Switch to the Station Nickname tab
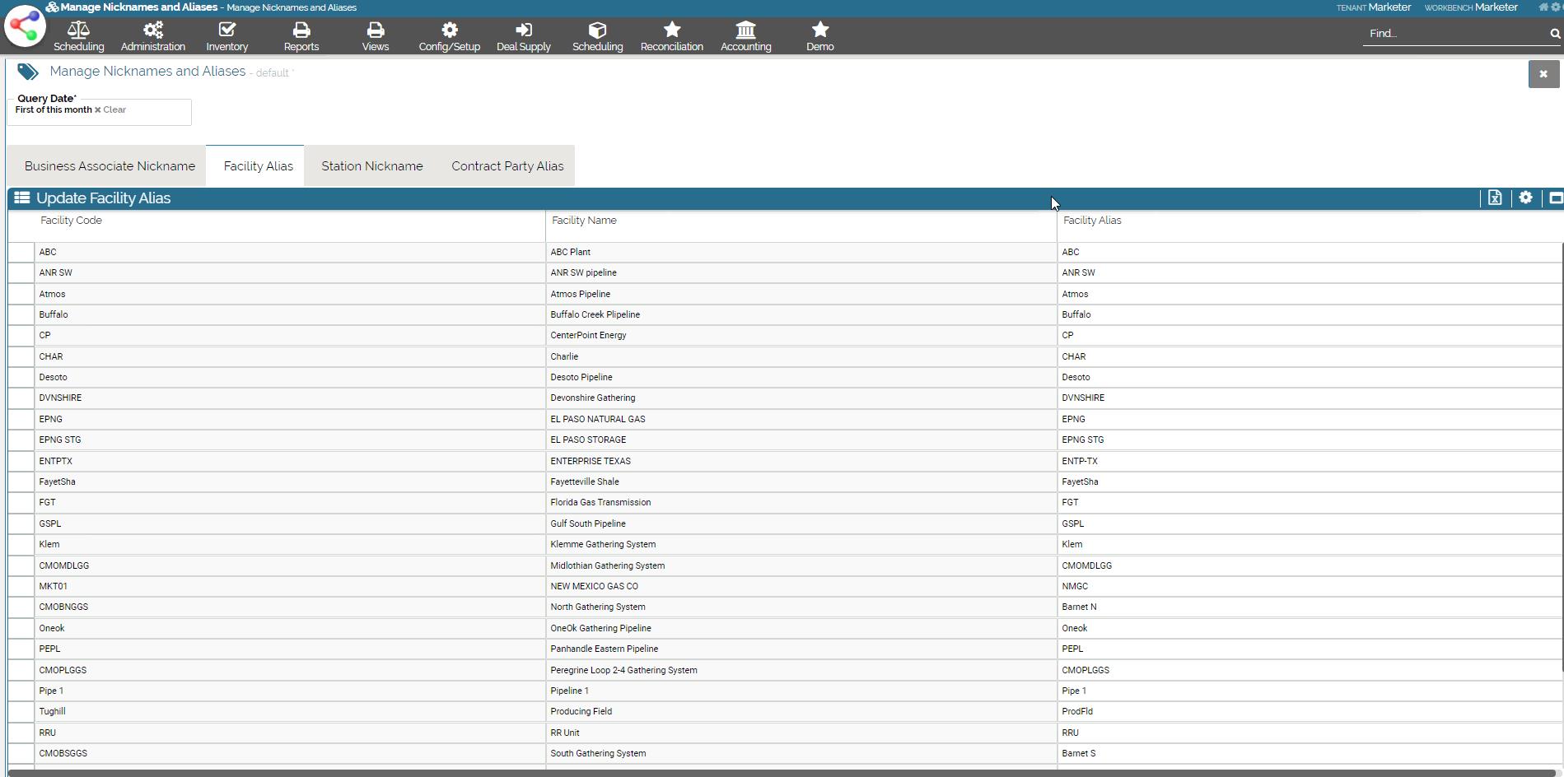Screen dimensions: 1564x777 point(371,166)
